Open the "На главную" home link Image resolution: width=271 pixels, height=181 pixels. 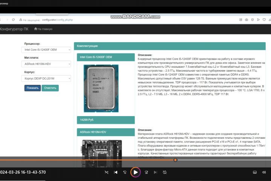[x=43, y=29]
